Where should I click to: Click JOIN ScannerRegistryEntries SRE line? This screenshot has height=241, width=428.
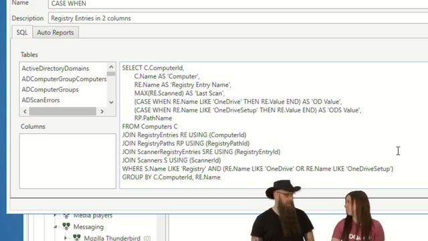(201, 152)
